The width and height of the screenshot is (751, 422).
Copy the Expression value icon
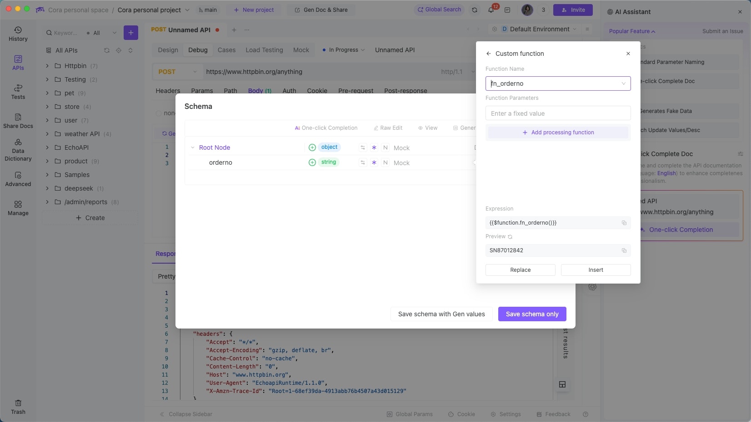(x=624, y=223)
